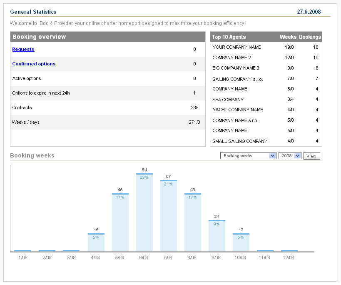The width and height of the screenshot is (341, 285).
Task: Select the 10/08 bar showing 13
Action: (241, 242)
